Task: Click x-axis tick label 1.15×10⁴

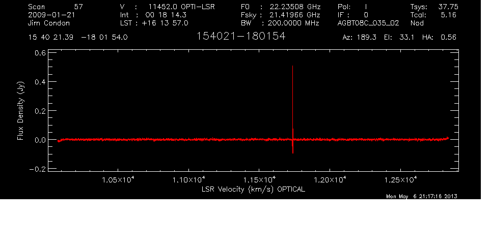Action: click(x=260, y=180)
